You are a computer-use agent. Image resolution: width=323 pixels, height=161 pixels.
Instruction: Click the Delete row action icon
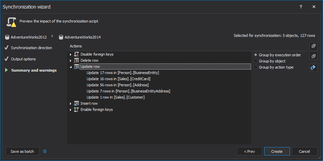pos(76,60)
